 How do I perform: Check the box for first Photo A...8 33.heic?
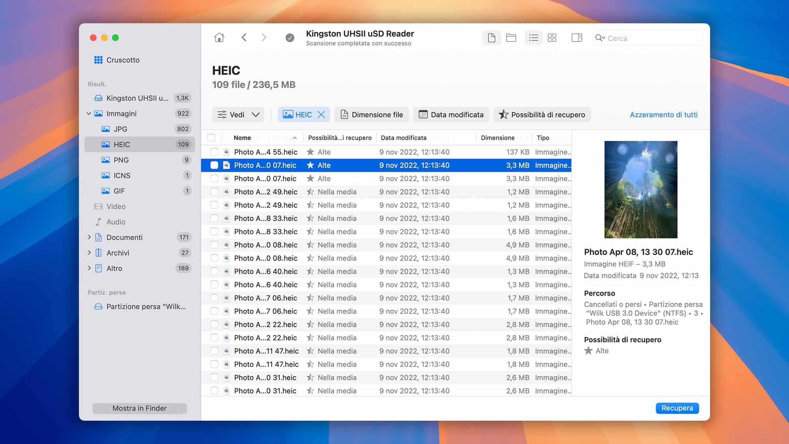214,218
